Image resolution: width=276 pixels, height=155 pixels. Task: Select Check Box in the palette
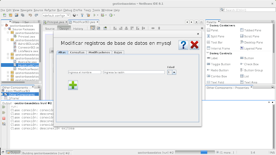click(x=249, y=64)
